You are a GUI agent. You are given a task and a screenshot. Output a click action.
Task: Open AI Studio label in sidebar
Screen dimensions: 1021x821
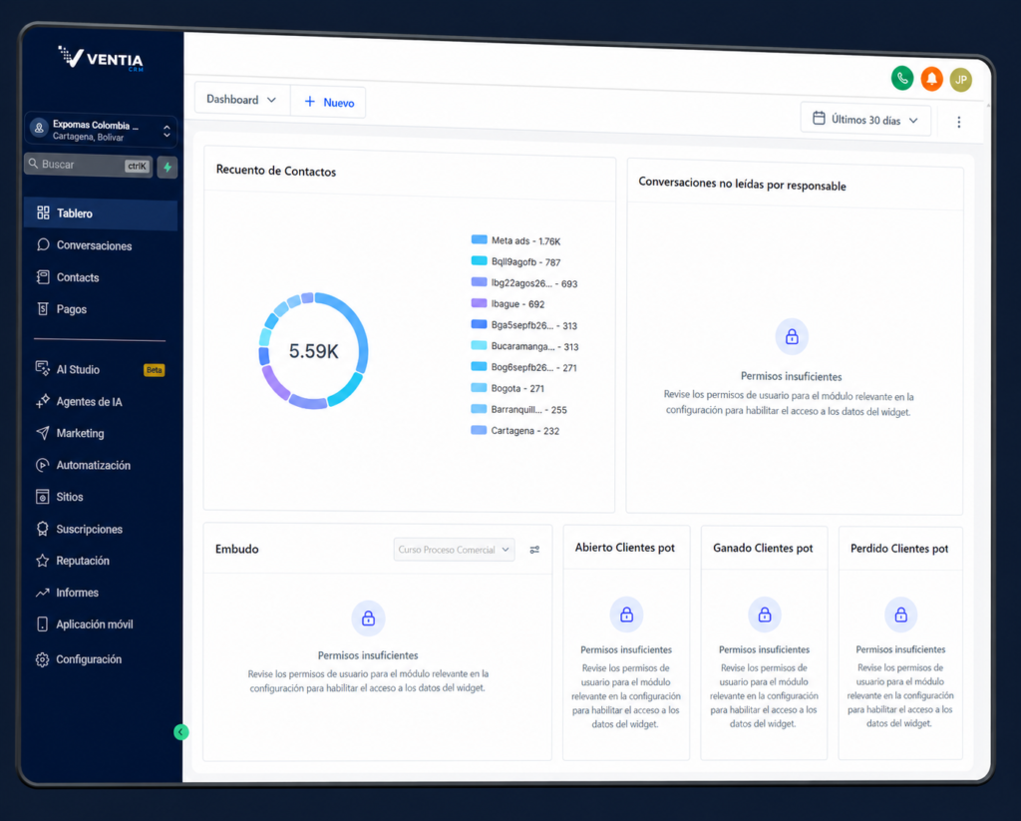[78, 369]
